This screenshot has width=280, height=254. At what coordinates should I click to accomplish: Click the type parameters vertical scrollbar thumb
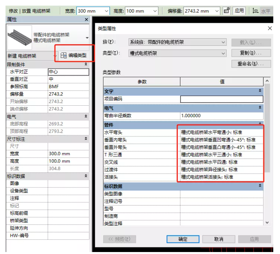click(267, 128)
